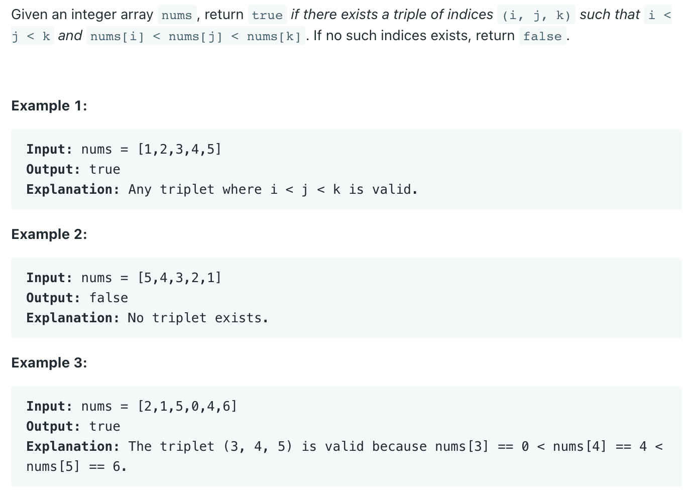Click the 'Output: false' line in Example 2
The image size is (693, 502).
77,298
